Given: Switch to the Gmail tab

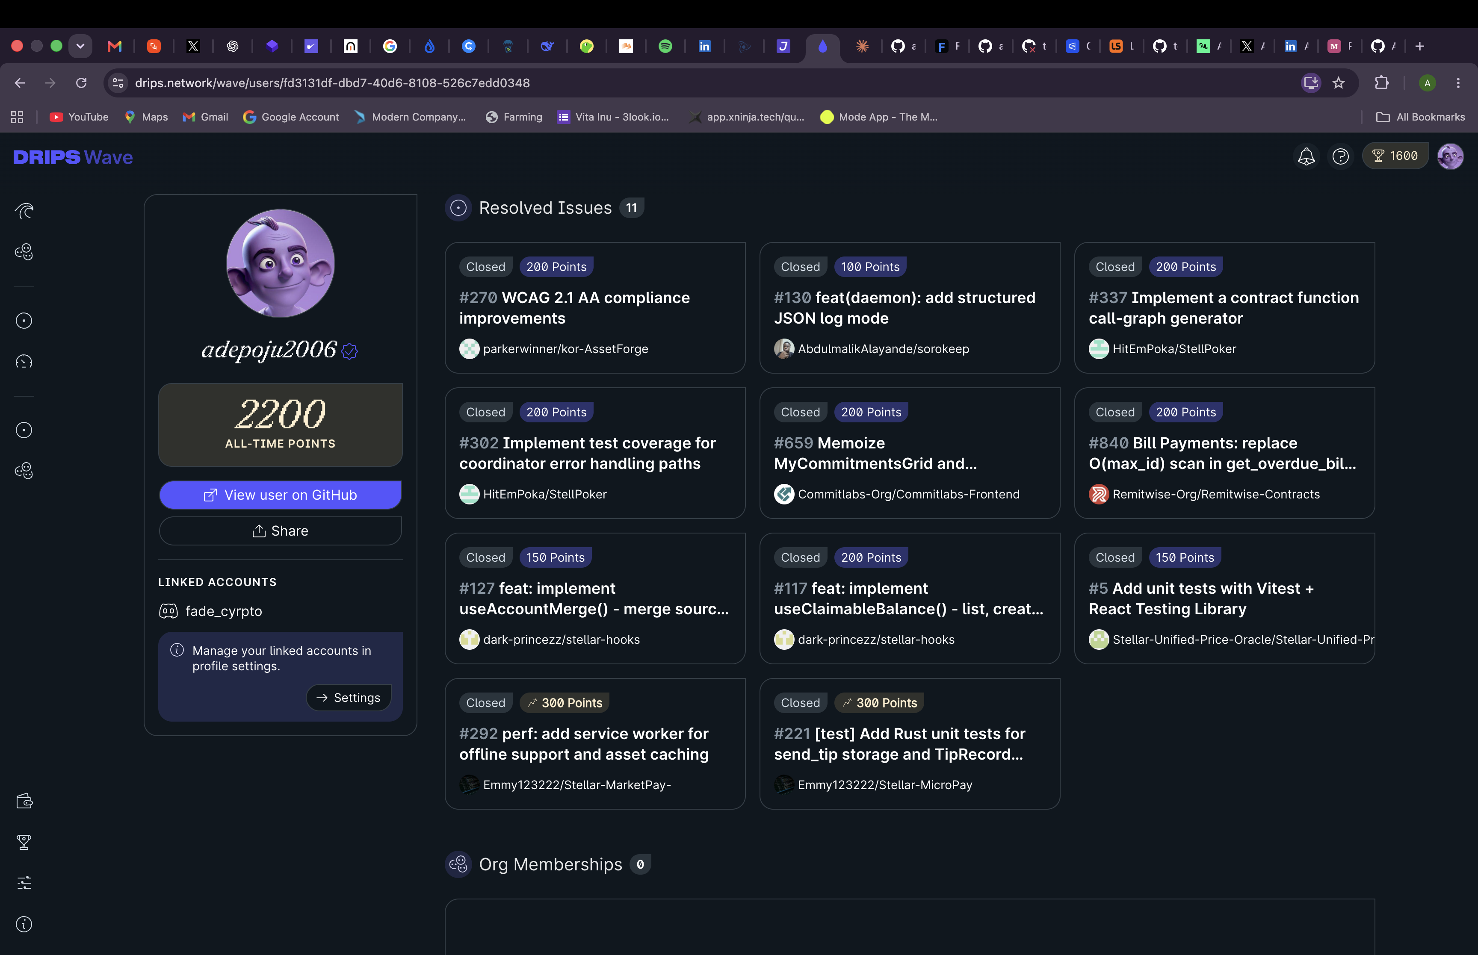Looking at the screenshot, I should (x=115, y=46).
